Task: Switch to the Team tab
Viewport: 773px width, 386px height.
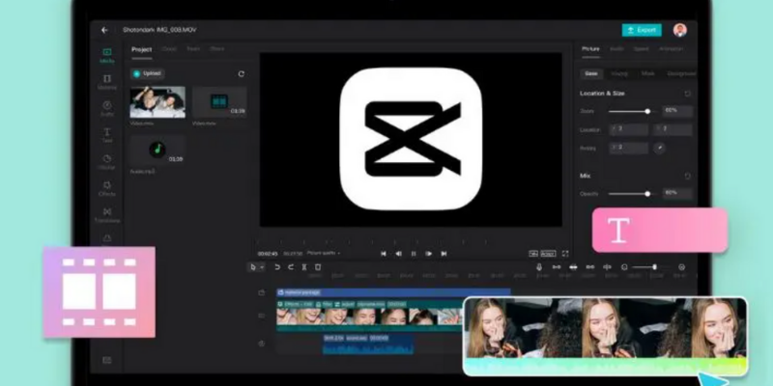Action: point(193,49)
